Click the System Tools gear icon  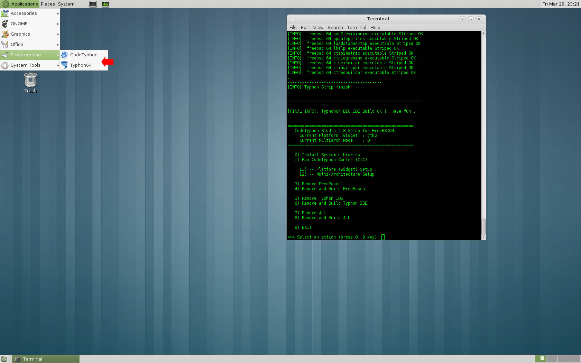[x=5, y=65]
